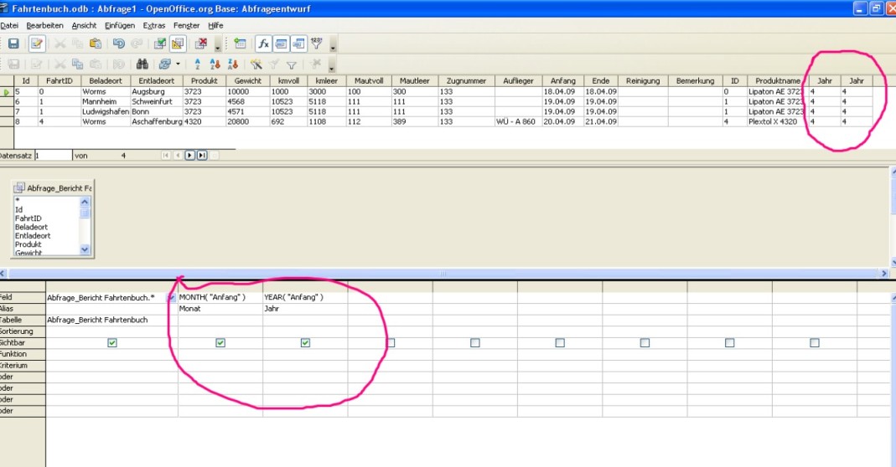Image resolution: width=896 pixels, height=467 pixels.
Task: Apply AutoFilter with the wand icon
Action: tap(256, 64)
